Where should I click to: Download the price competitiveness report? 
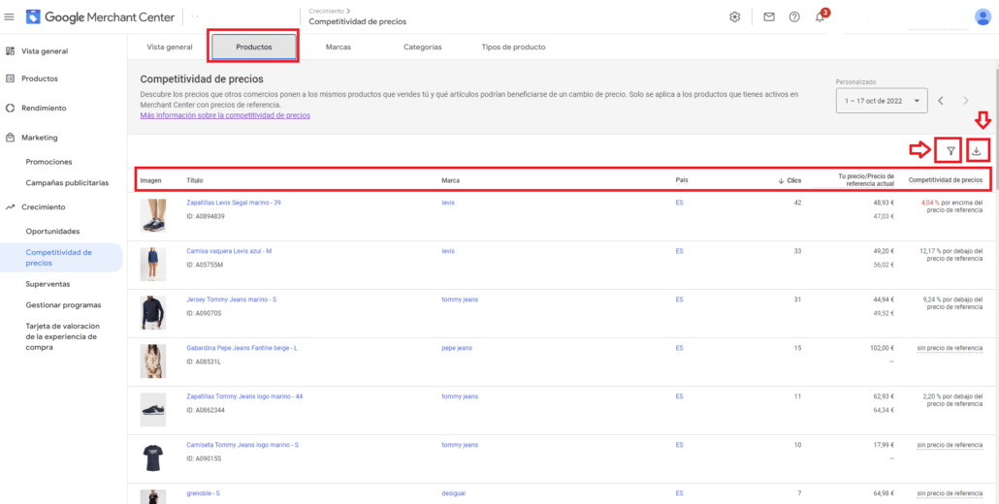click(978, 150)
